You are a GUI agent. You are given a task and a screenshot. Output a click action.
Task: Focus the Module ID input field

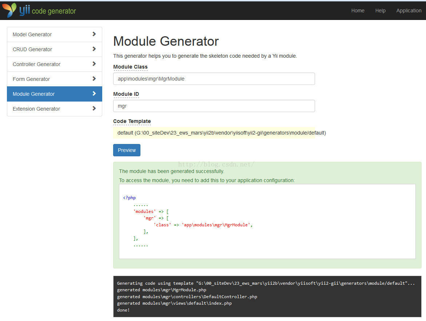click(214, 106)
